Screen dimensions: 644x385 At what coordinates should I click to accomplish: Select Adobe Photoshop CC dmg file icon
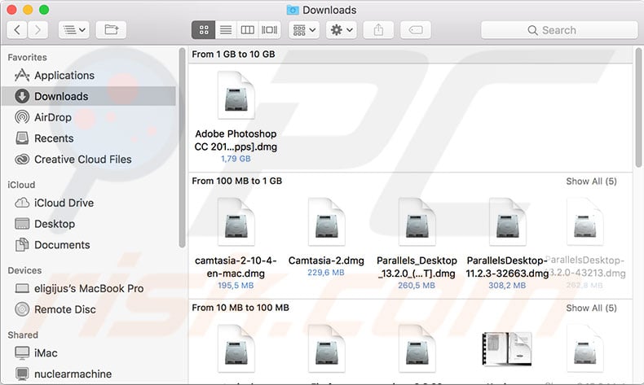236,95
